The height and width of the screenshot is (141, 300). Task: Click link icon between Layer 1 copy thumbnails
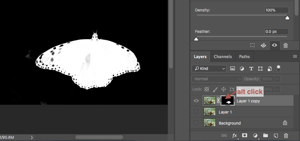coord(218,100)
